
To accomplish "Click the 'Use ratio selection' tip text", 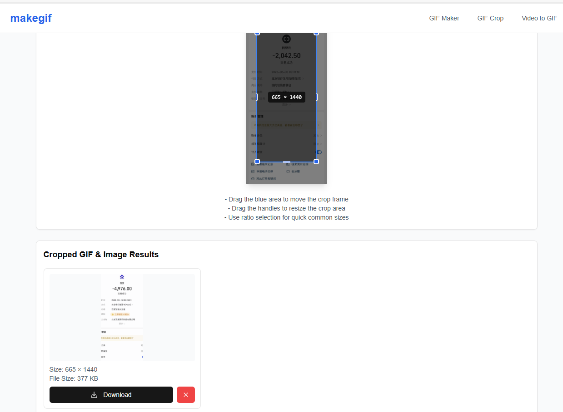I will pyautogui.click(x=286, y=217).
